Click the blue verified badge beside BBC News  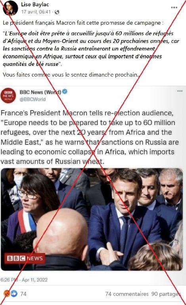tap(65, 91)
